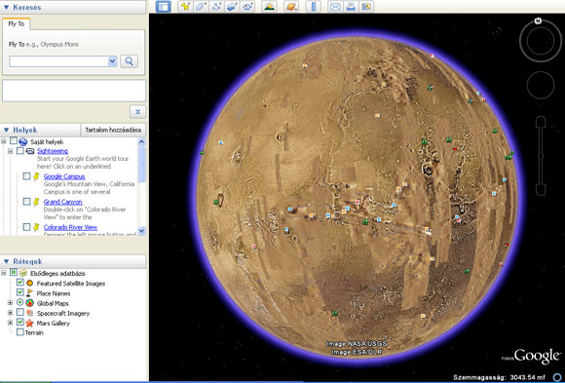
Task: Open the Google Campus link
Action: coord(64,176)
